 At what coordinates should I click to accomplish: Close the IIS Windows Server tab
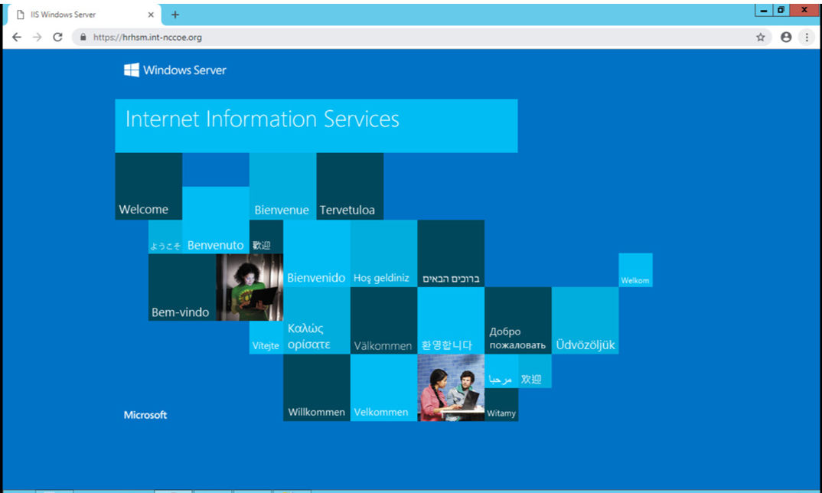(150, 15)
